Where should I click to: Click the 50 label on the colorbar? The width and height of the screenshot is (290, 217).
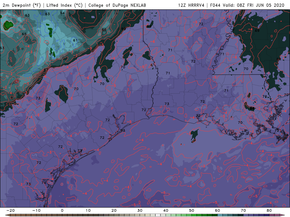click(192, 210)
